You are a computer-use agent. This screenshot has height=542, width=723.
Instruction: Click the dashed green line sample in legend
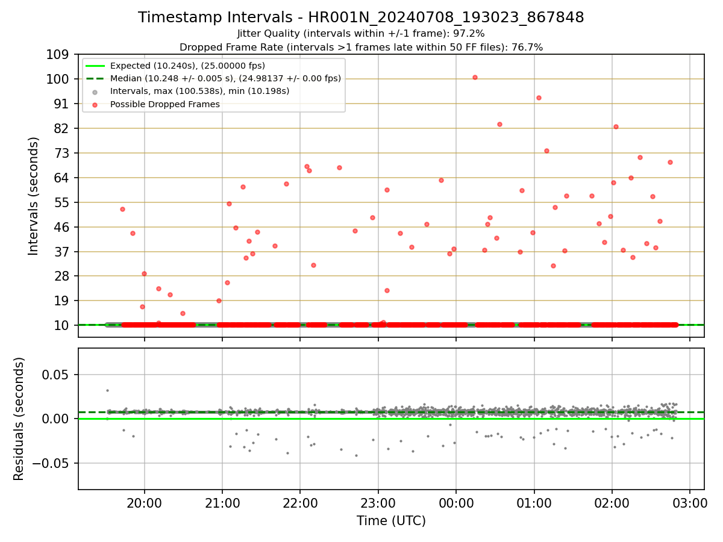coord(95,78)
